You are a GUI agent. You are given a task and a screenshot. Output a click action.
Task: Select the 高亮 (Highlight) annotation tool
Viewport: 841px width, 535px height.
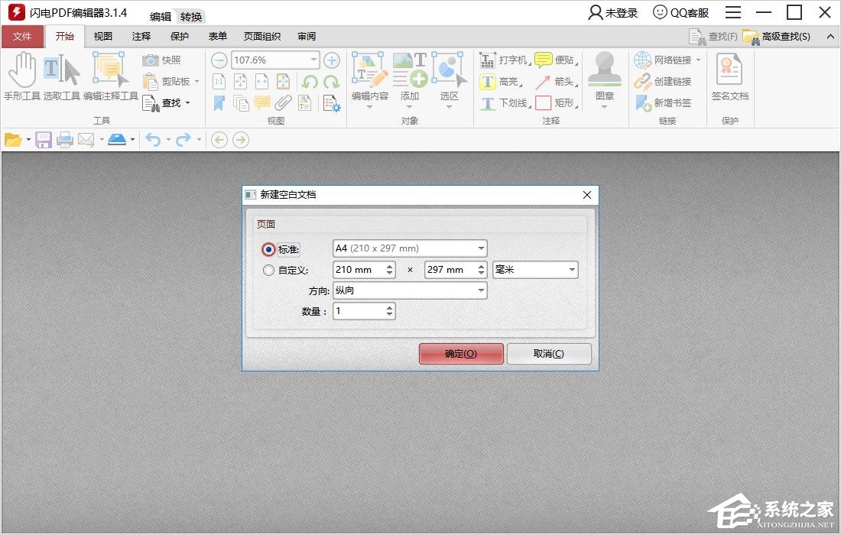point(497,81)
